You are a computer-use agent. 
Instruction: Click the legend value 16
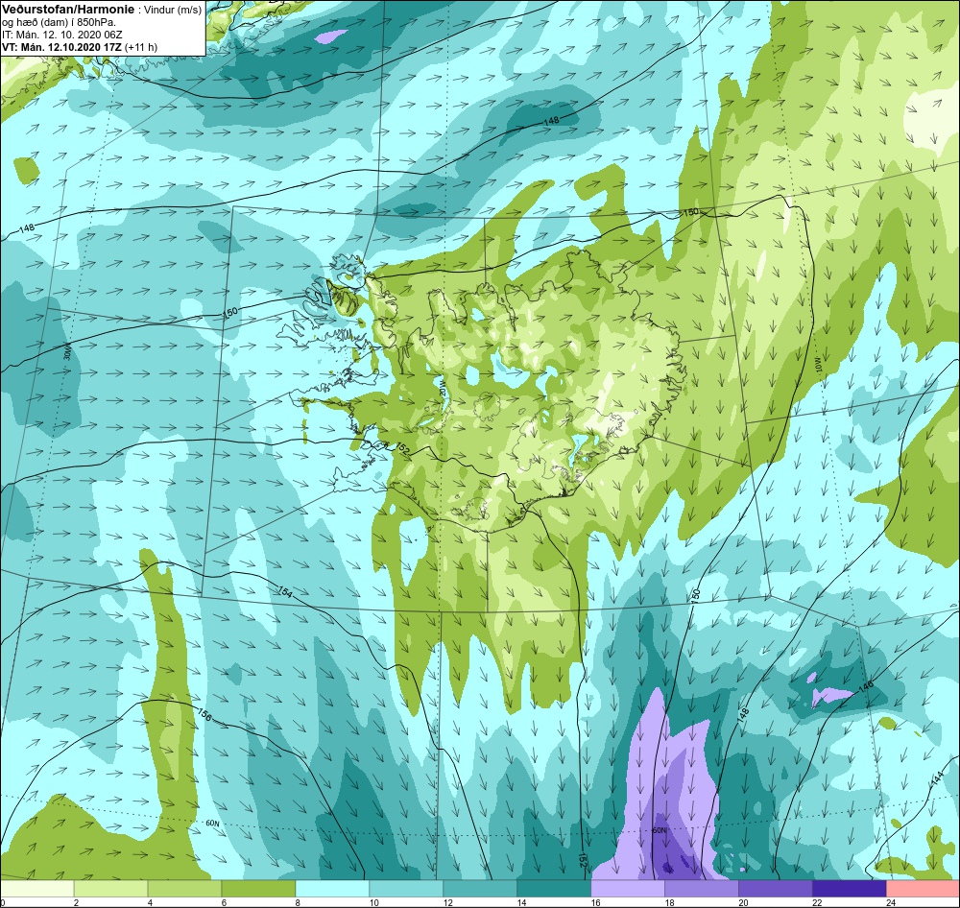click(x=596, y=902)
